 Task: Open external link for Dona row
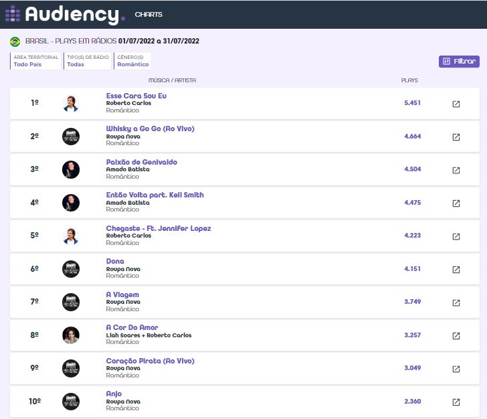pos(456,270)
